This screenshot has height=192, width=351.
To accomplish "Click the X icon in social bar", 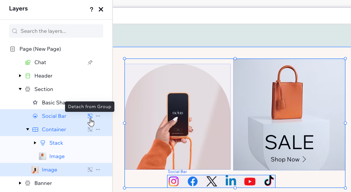I will click(212, 181).
